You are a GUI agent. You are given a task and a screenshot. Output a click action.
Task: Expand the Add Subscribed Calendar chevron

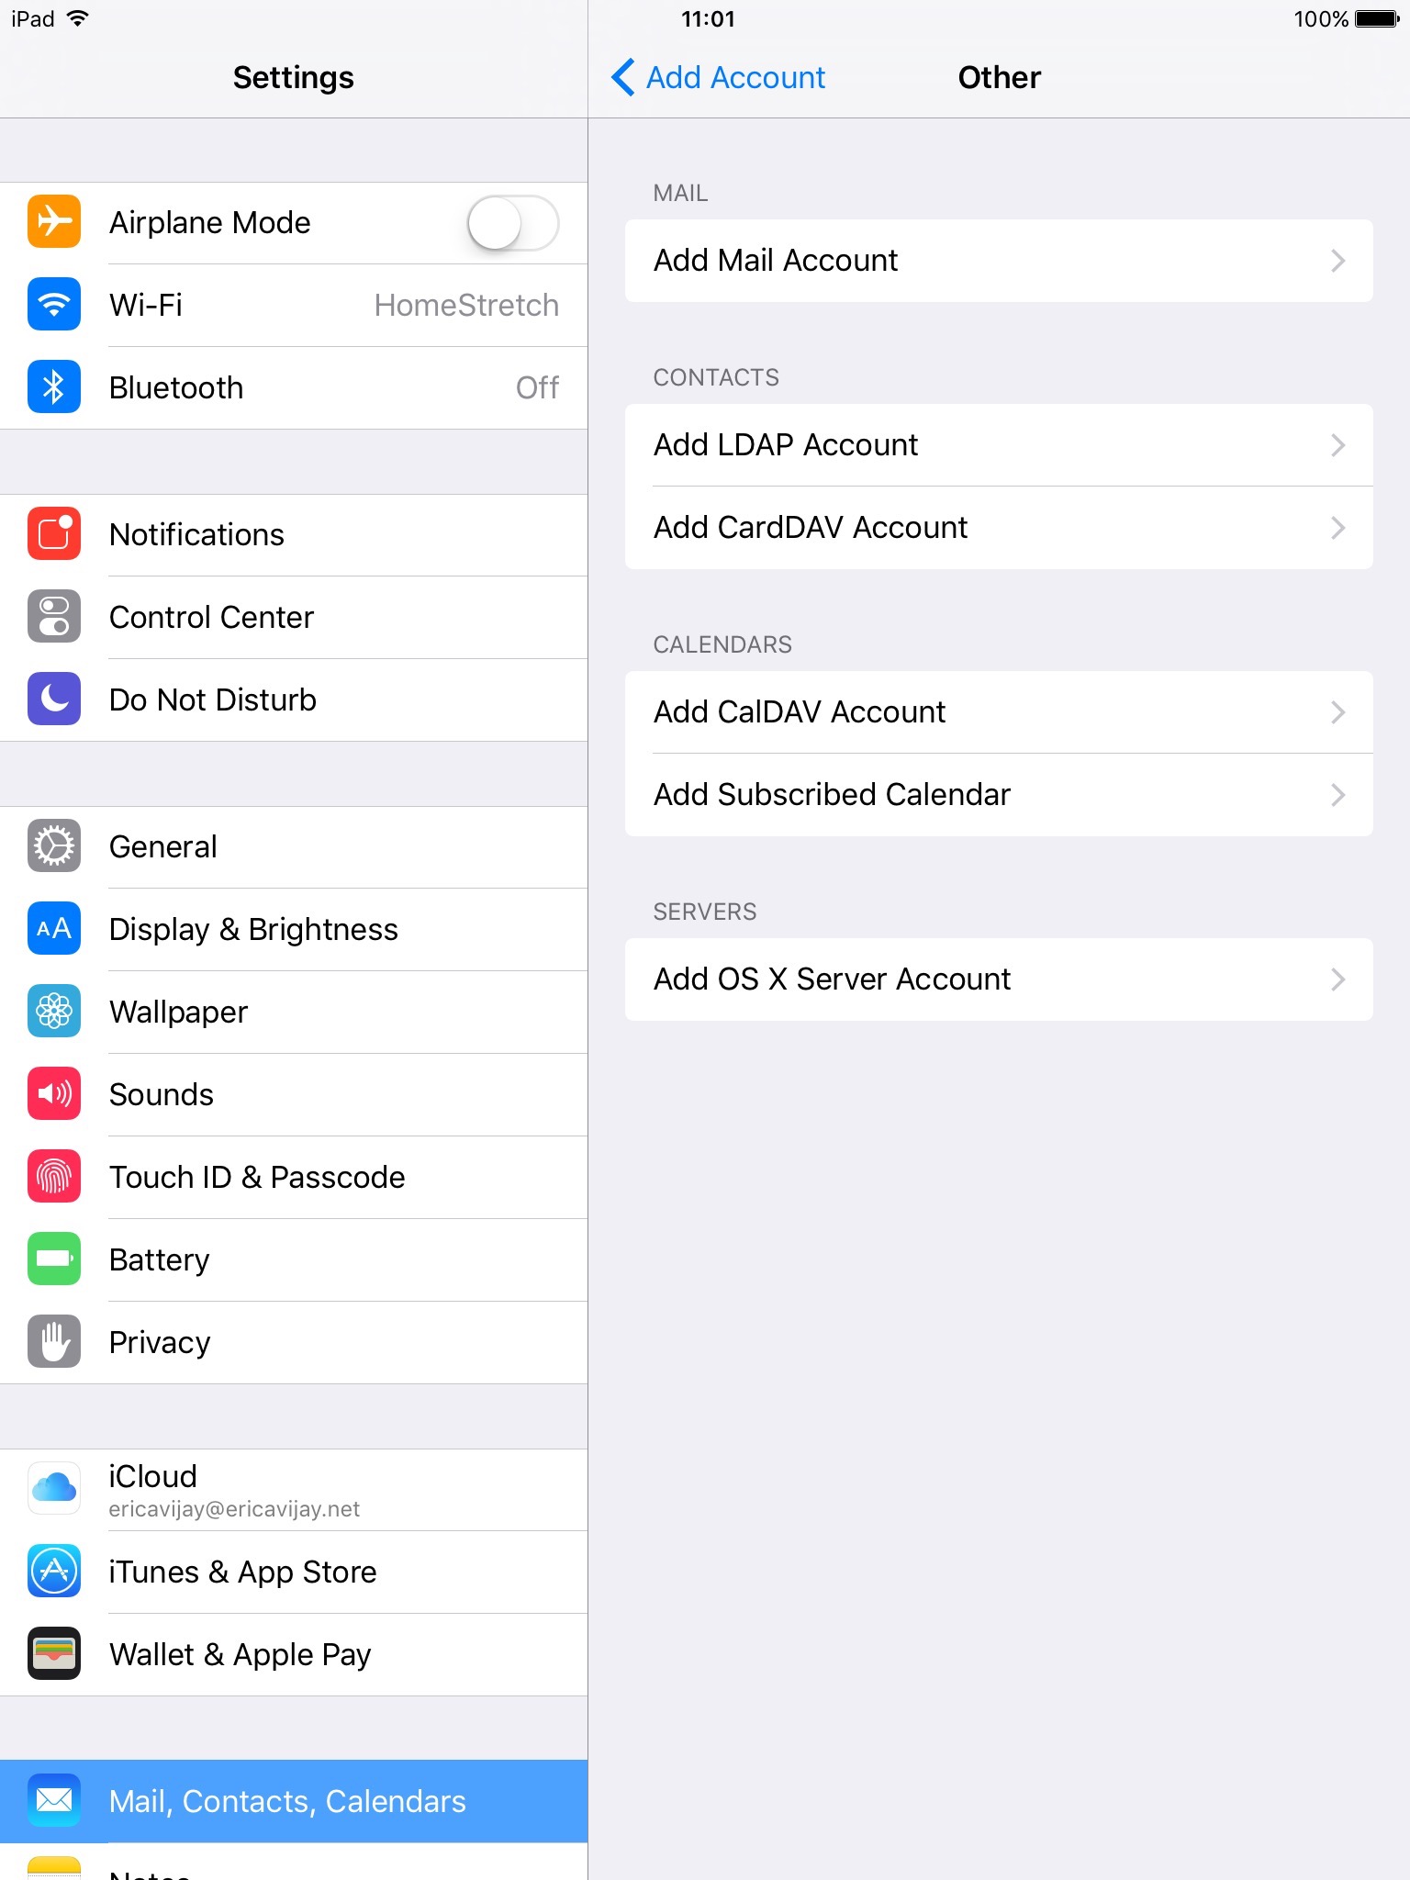pos(1338,795)
